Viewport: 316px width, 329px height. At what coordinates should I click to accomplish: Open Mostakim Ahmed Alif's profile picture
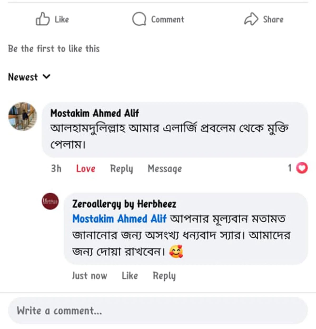(23, 116)
